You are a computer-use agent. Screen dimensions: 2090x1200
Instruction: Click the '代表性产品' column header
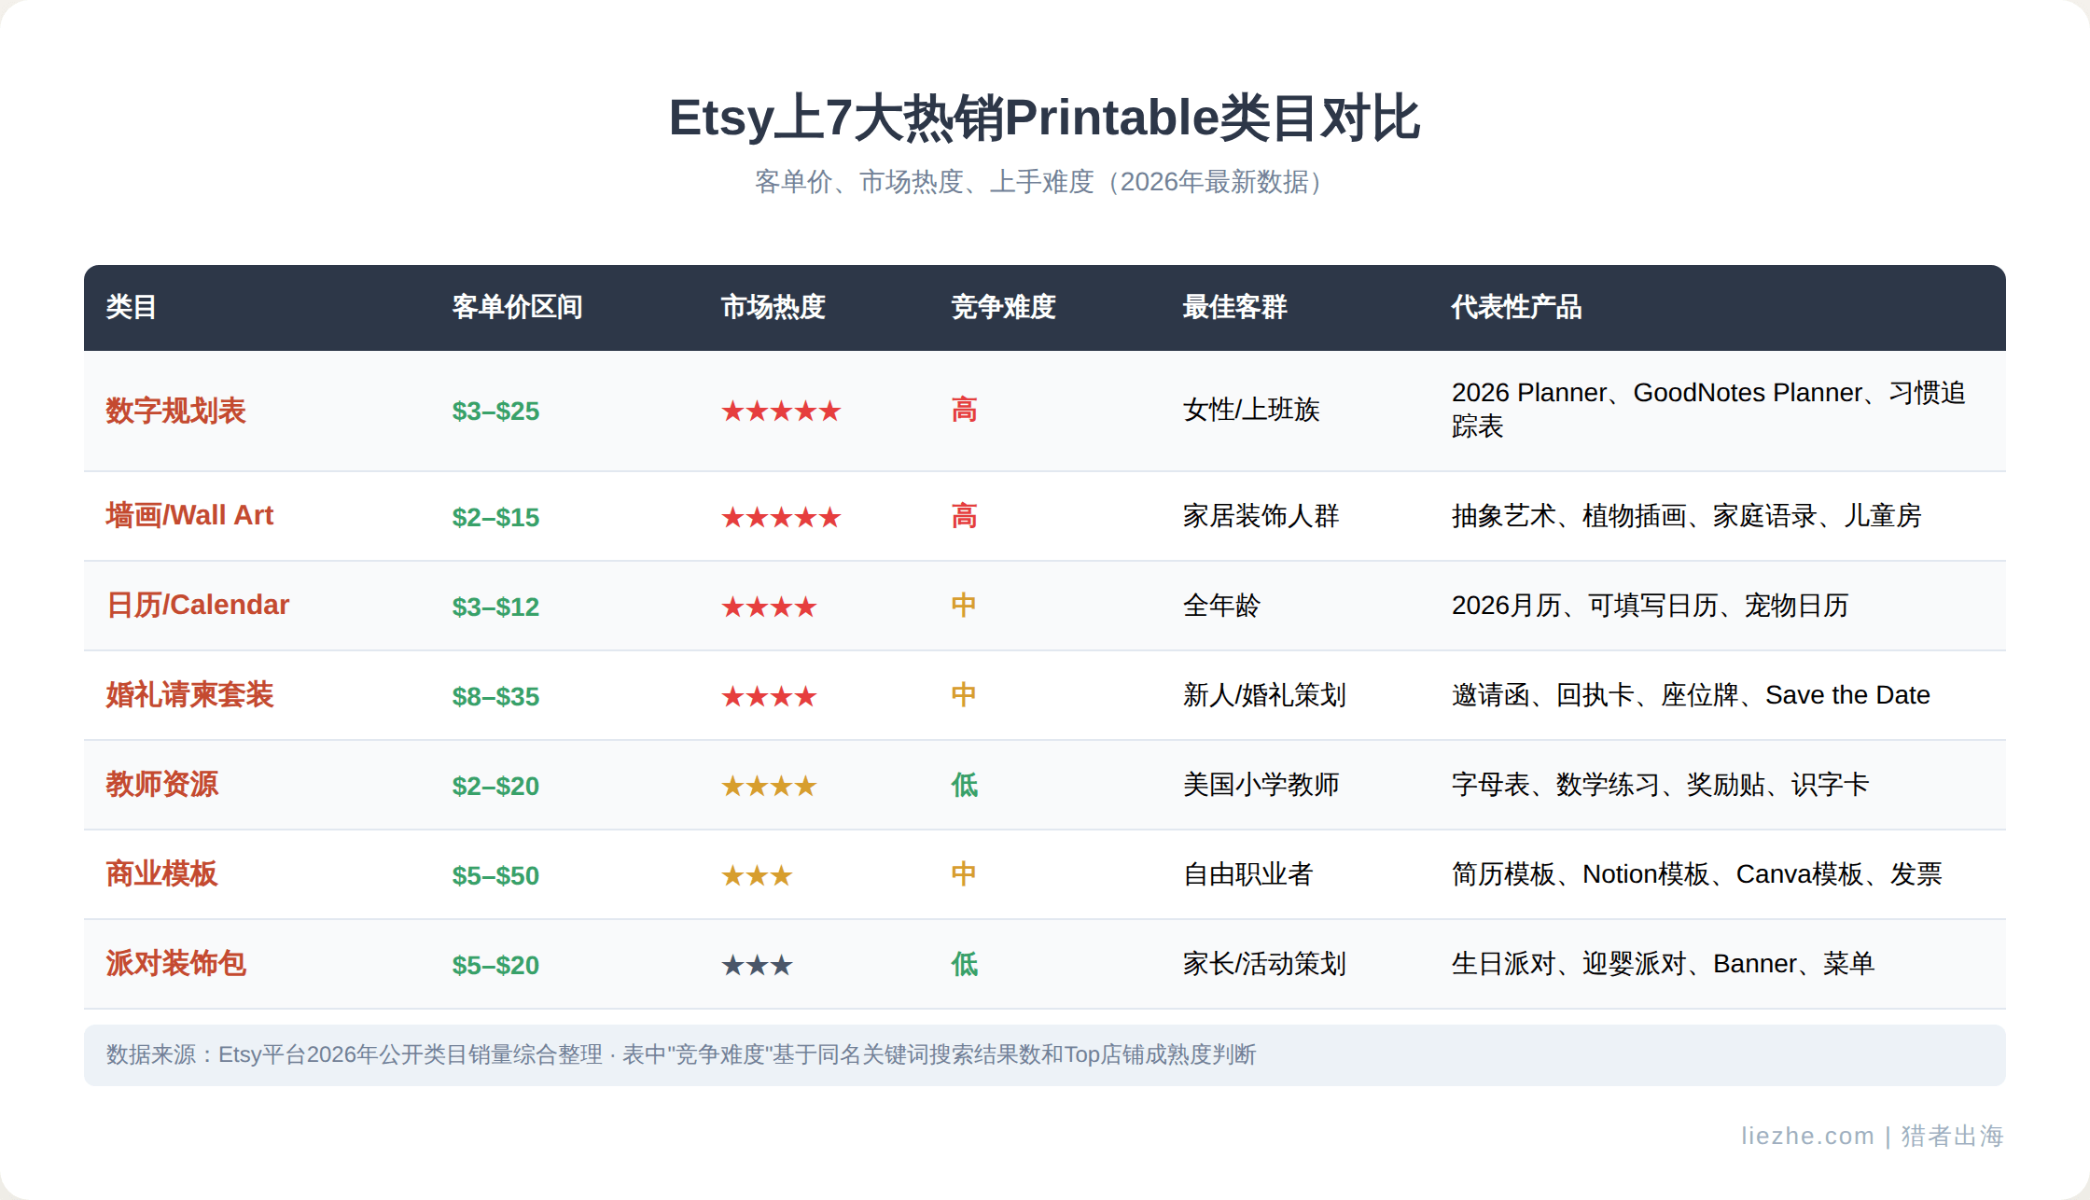pyautogui.click(x=1516, y=307)
